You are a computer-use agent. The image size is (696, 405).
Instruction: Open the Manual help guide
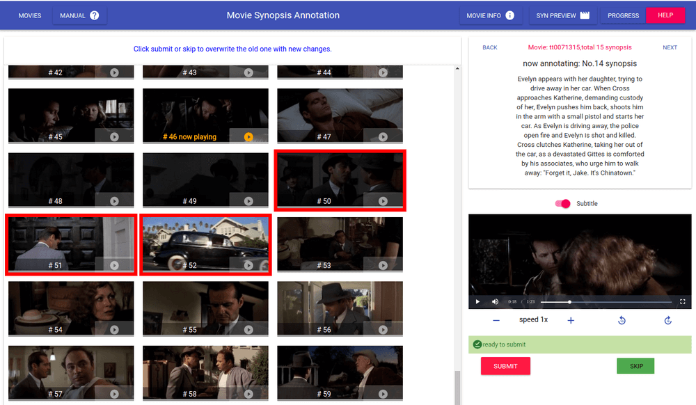click(x=79, y=15)
